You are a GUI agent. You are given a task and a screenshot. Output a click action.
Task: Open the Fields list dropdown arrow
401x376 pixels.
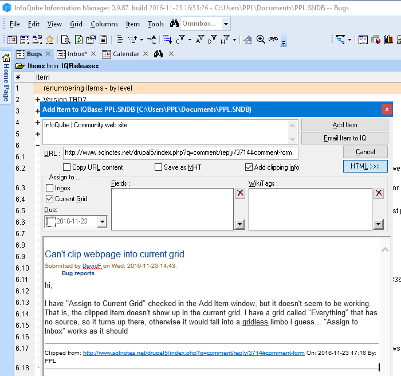(x=240, y=225)
